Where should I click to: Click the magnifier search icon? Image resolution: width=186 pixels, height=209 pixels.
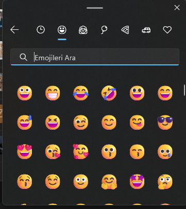23,57
